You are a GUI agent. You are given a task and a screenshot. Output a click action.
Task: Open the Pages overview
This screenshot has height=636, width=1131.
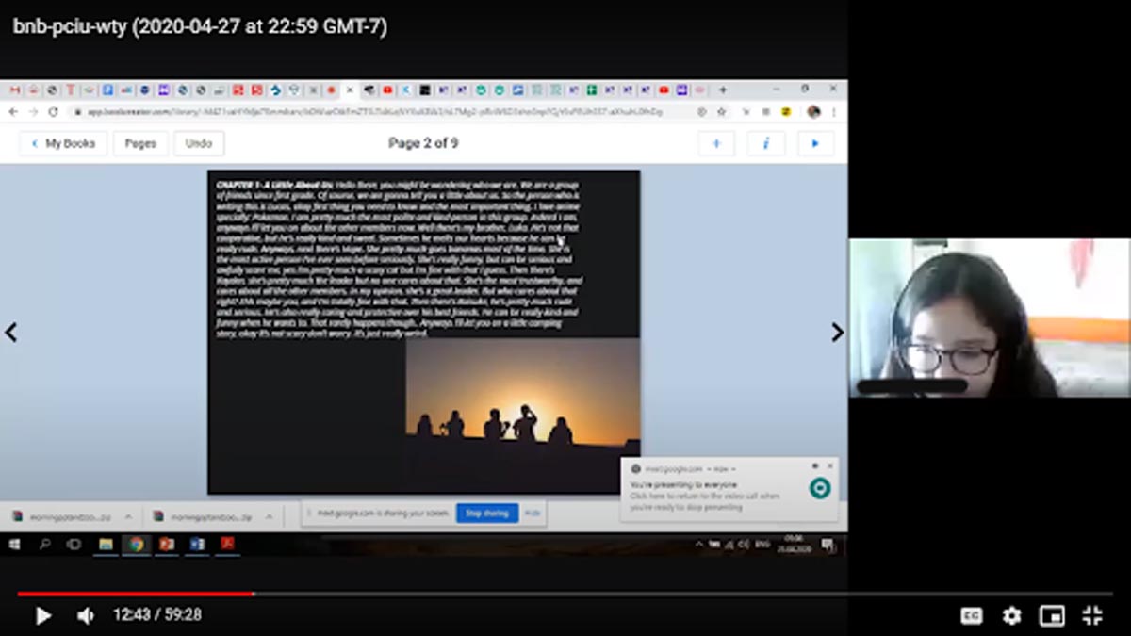[140, 143]
